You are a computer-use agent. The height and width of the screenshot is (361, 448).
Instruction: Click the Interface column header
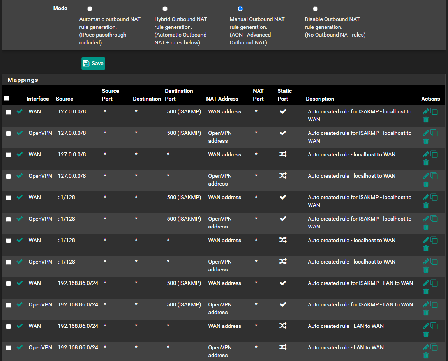coord(38,99)
